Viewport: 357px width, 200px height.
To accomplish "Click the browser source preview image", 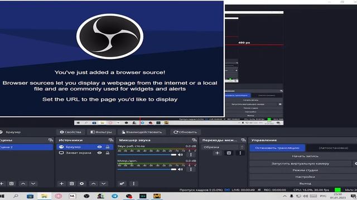I will 112,59.
